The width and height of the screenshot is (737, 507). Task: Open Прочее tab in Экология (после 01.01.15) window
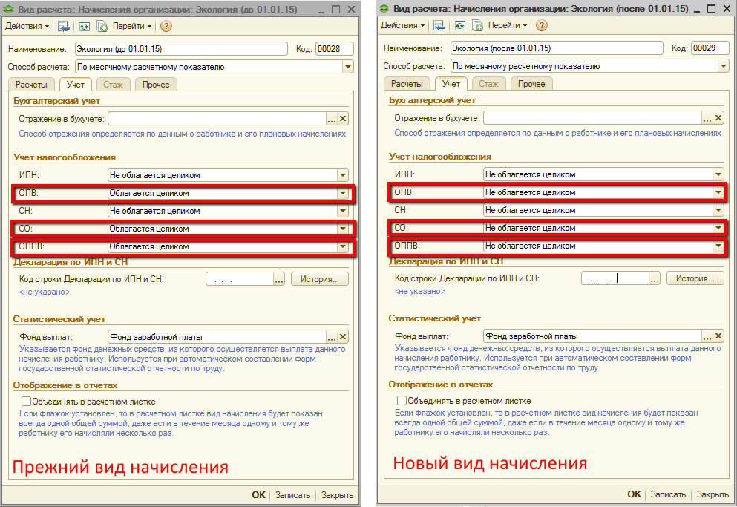tap(531, 84)
